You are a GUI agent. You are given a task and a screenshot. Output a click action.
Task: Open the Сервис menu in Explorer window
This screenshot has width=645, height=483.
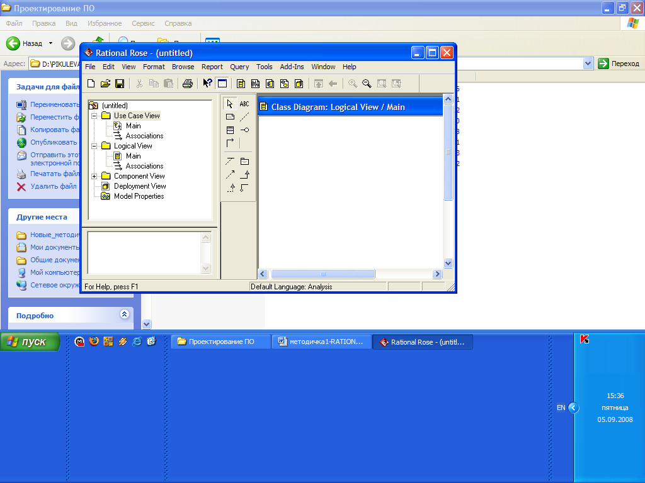pos(143,23)
